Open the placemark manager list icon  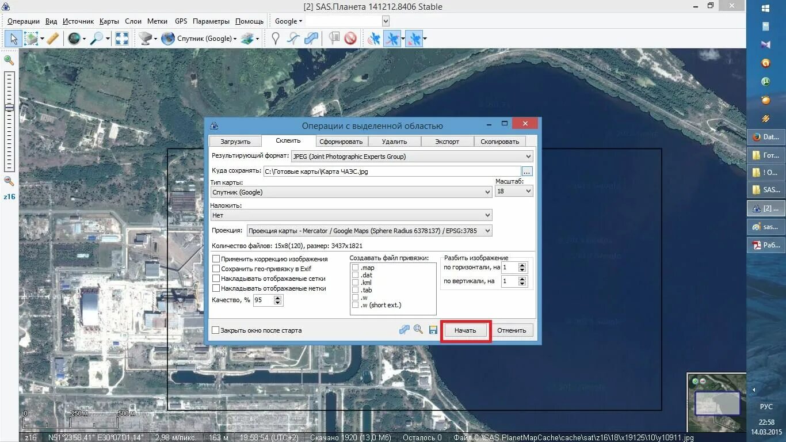coord(334,39)
